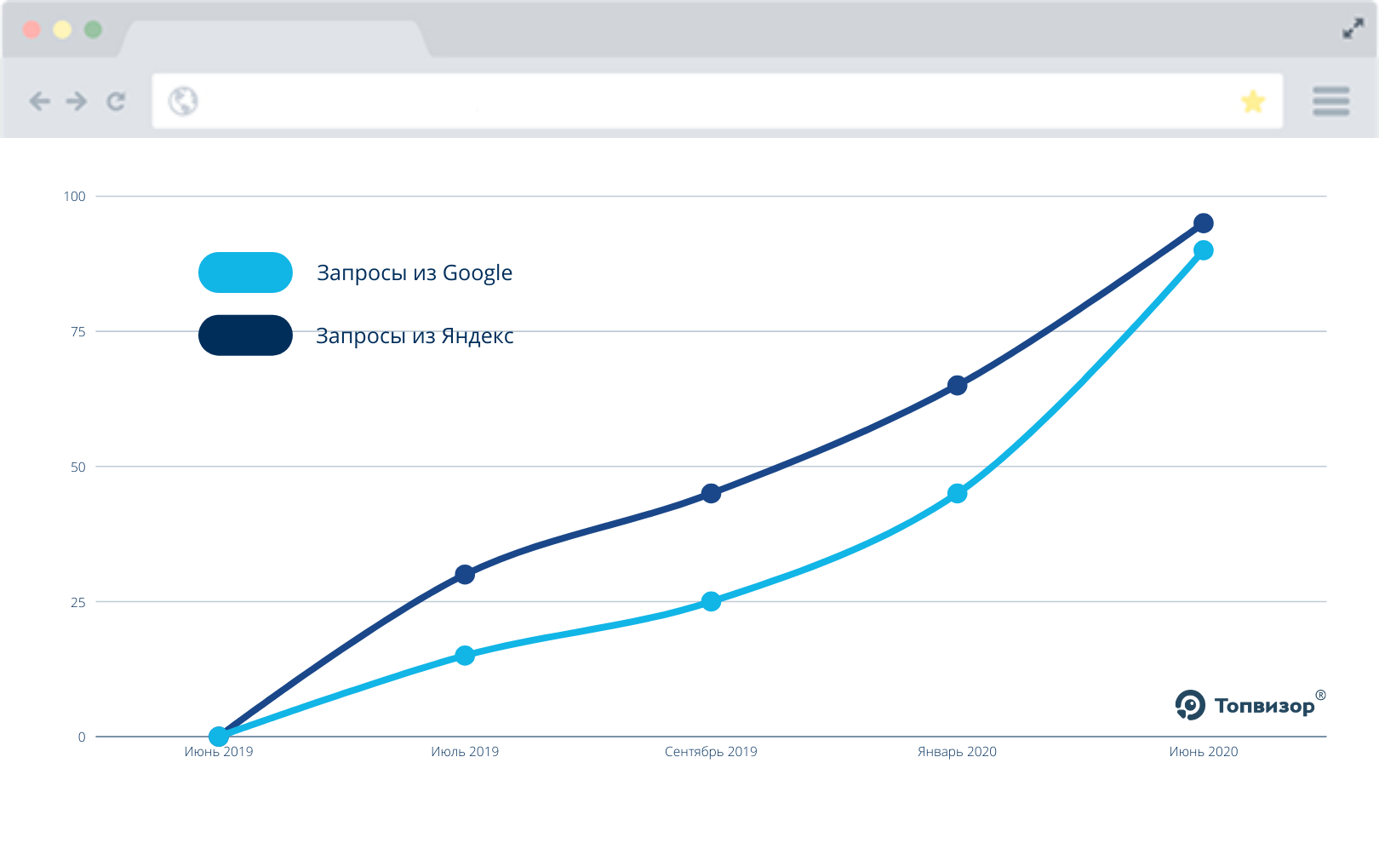Click the '25' y-axis value
The height and width of the screenshot is (843, 1379).
pos(78,603)
